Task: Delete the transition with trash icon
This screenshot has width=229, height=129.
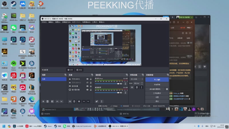Action: tap(137, 87)
